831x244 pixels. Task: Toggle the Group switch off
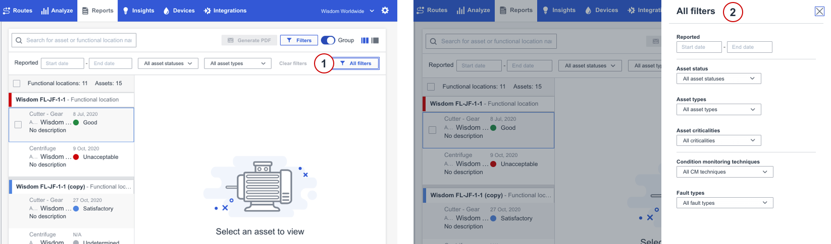[x=328, y=40]
